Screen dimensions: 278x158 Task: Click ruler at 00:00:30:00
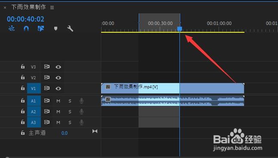click(x=160, y=23)
